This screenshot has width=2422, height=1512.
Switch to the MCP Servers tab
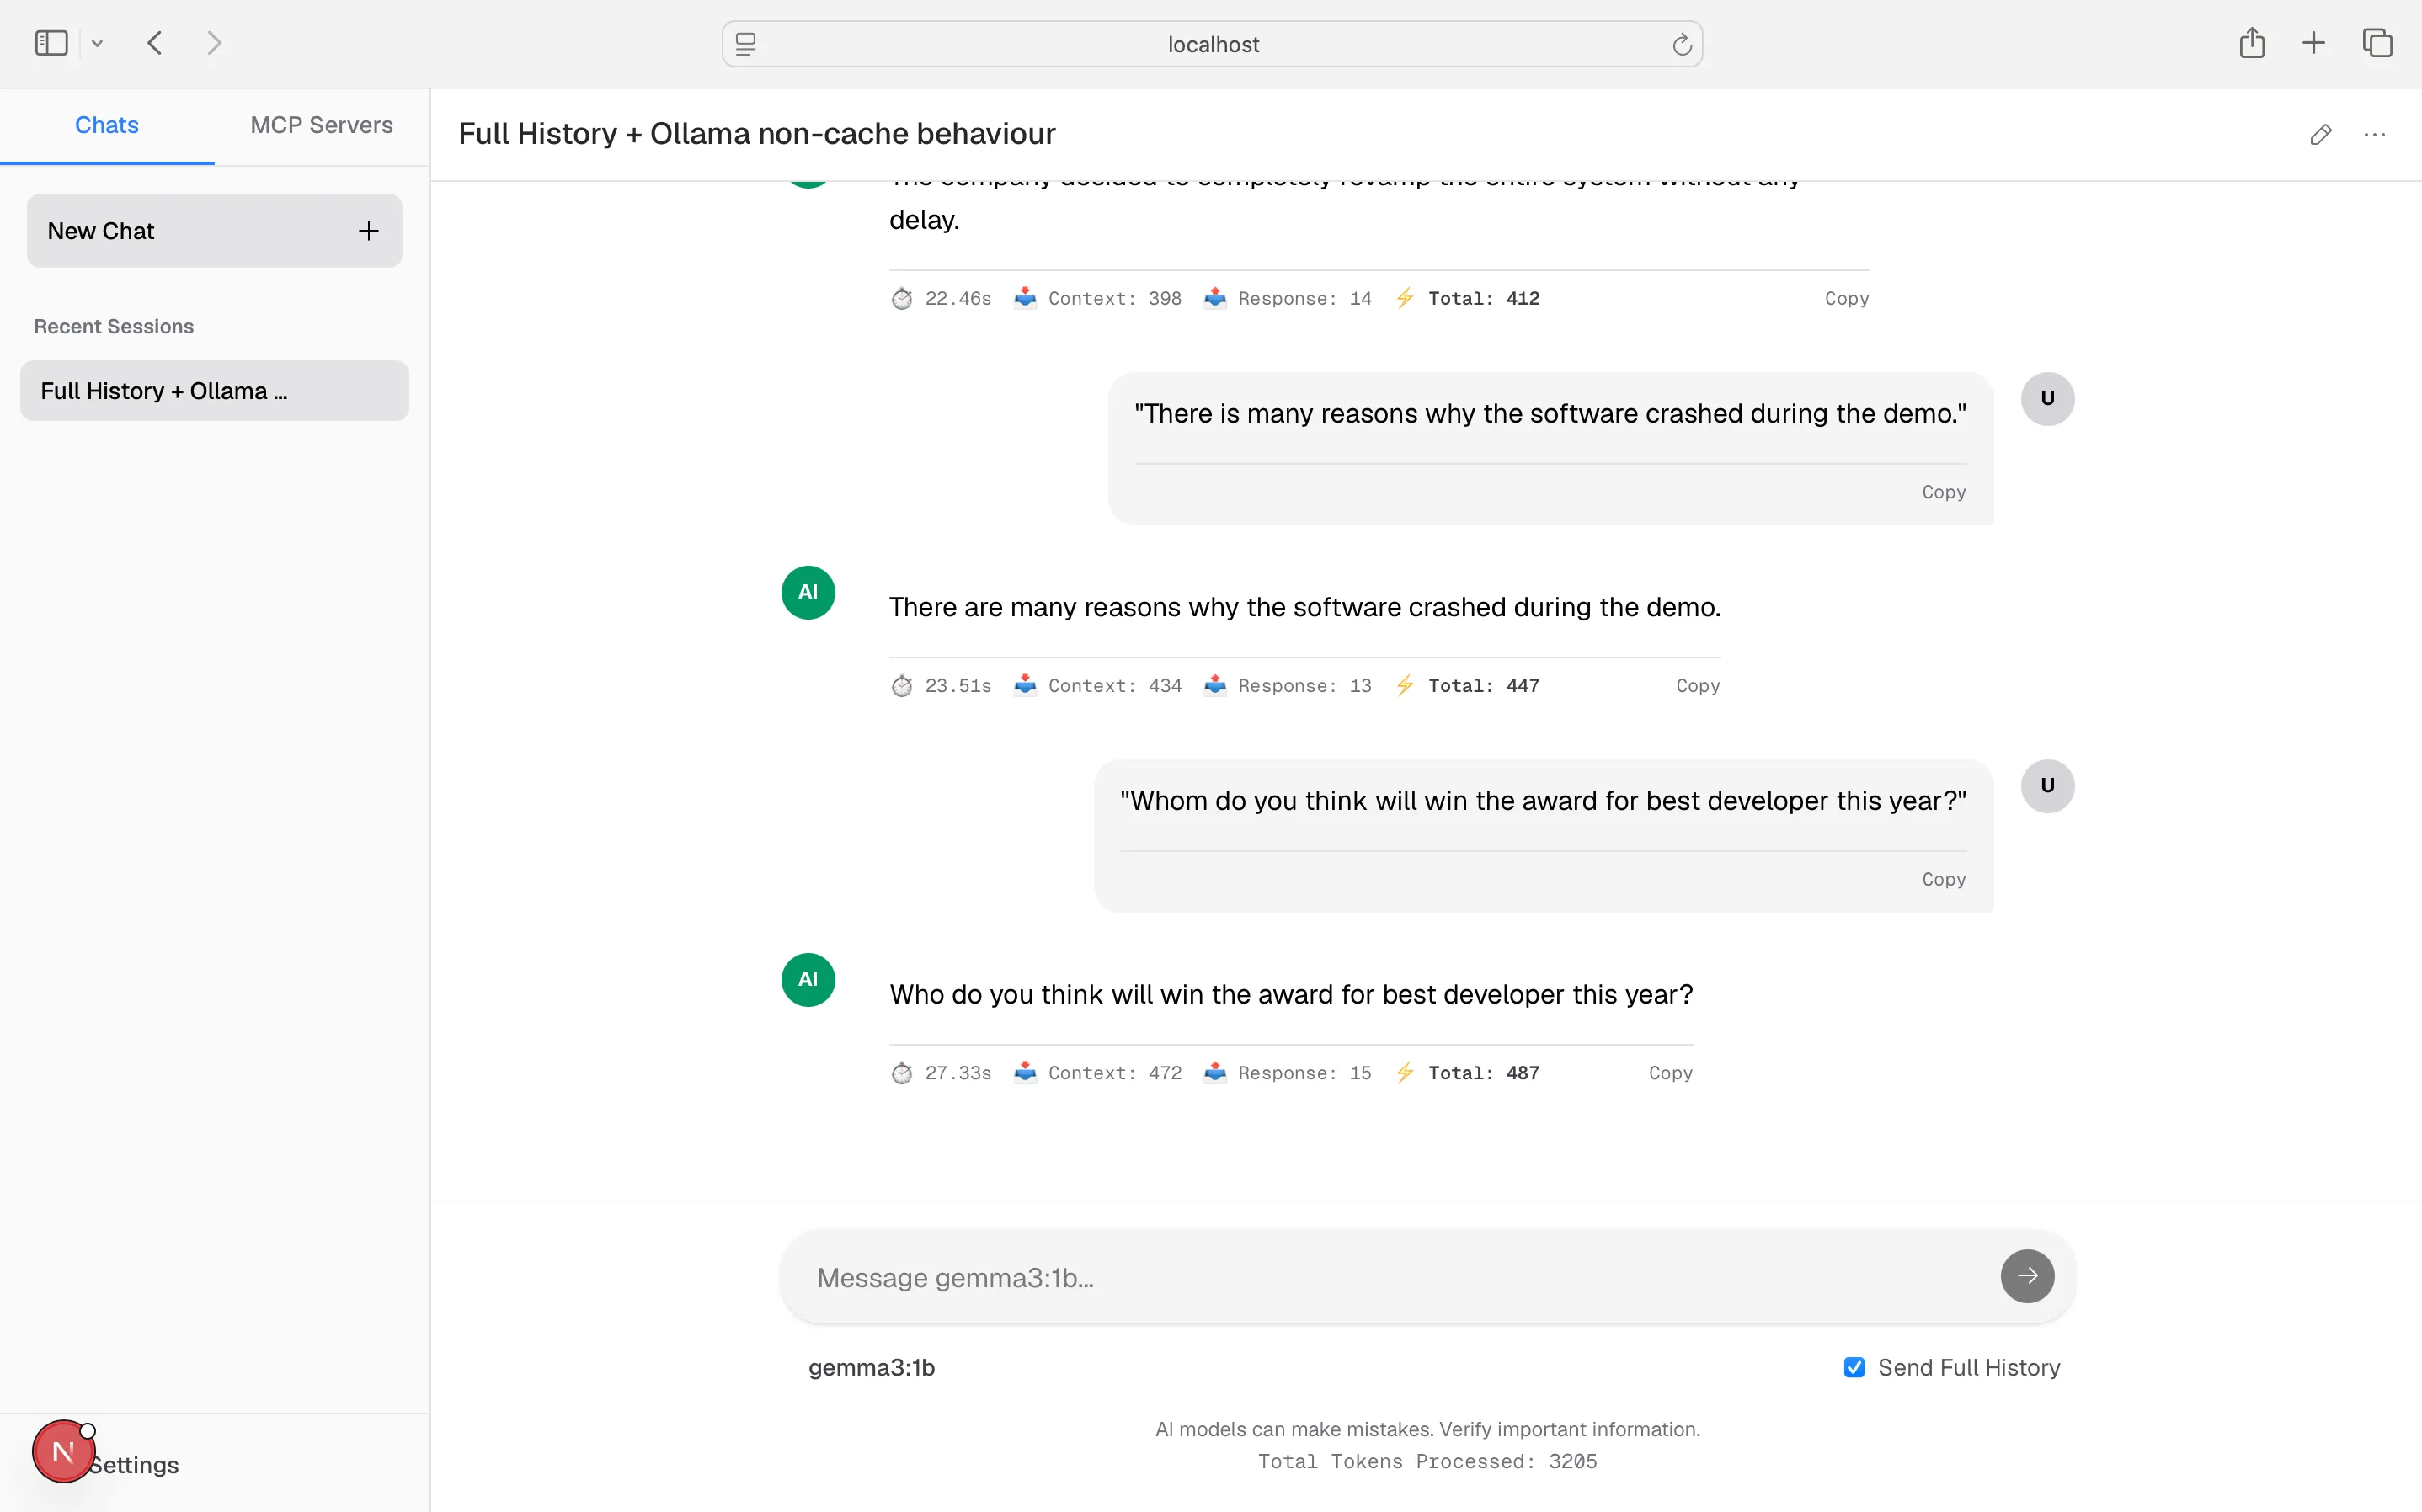pyautogui.click(x=322, y=125)
